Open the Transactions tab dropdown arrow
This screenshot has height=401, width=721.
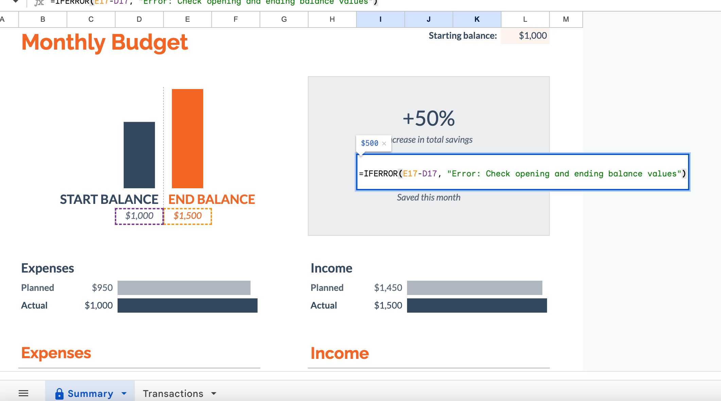pyautogui.click(x=214, y=394)
